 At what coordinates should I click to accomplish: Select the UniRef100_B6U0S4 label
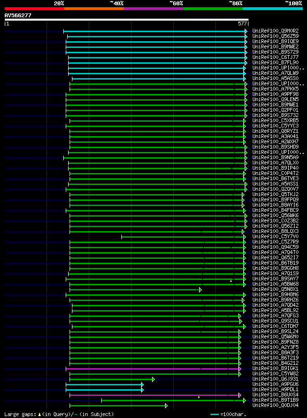click(275, 395)
